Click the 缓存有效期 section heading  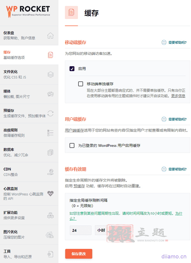click(75, 169)
